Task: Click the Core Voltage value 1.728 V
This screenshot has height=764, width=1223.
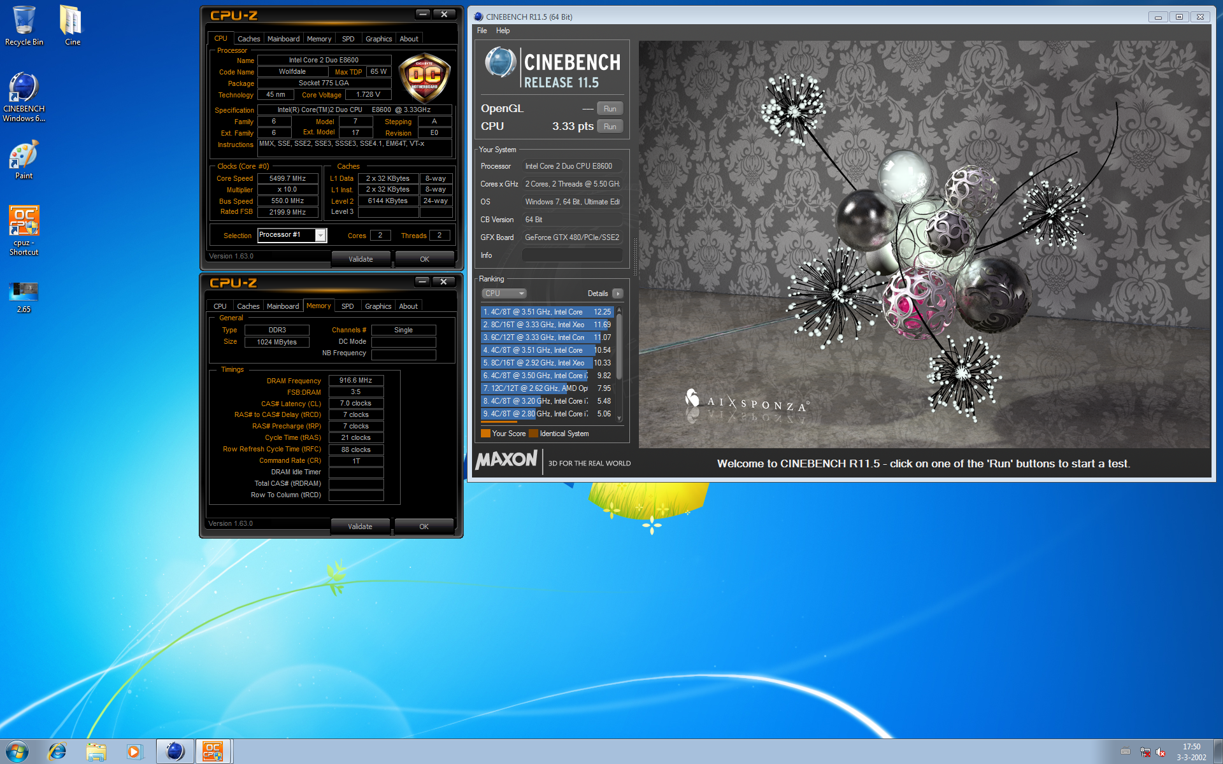Action: [x=368, y=95]
